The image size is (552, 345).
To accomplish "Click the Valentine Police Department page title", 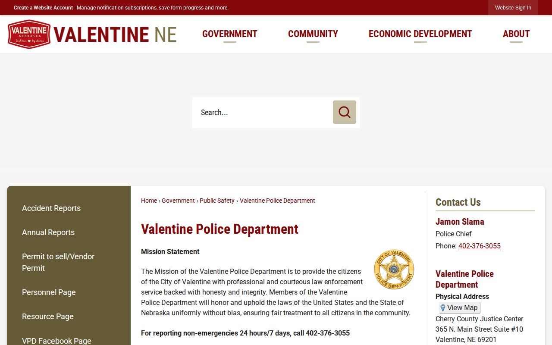I will click(x=220, y=229).
